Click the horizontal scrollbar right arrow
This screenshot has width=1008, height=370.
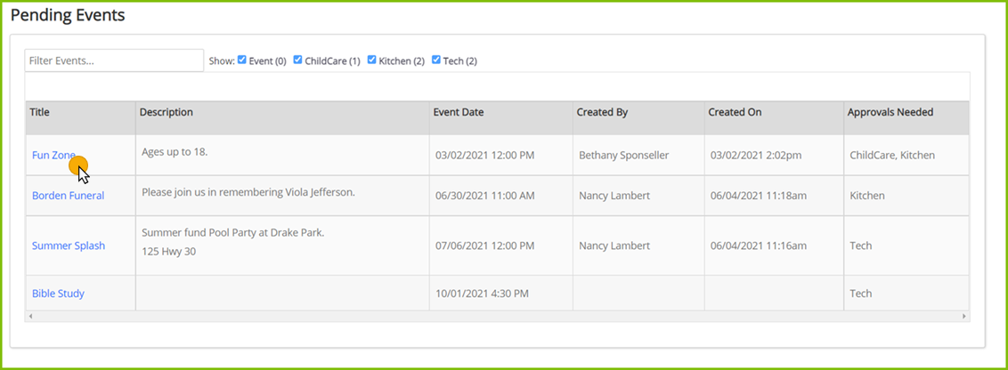pyautogui.click(x=964, y=317)
